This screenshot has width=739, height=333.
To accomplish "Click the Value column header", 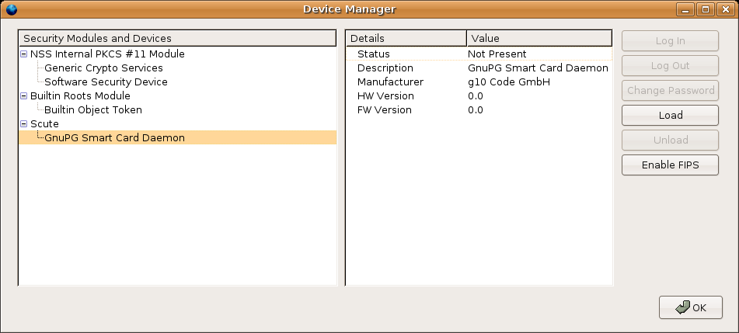I will (x=539, y=38).
